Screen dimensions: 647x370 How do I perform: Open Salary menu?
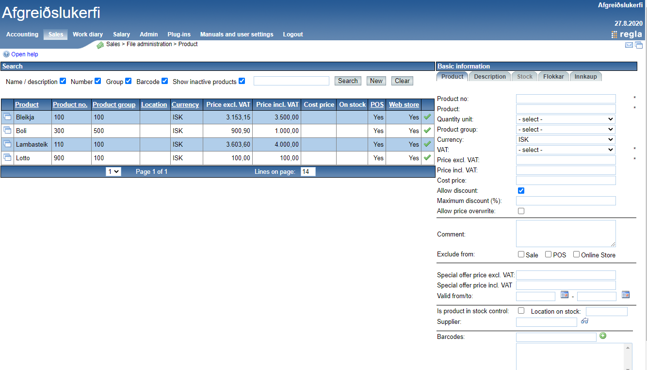pyautogui.click(x=122, y=34)
